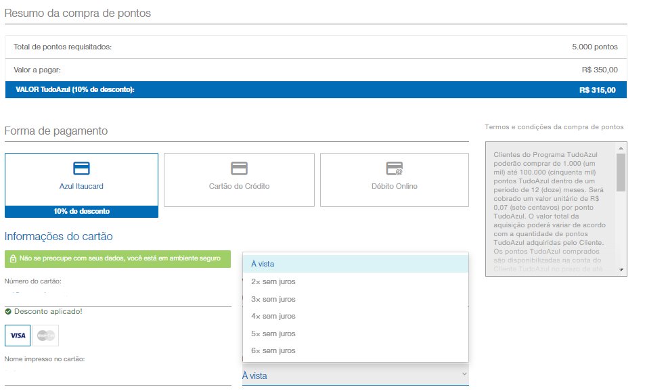
Task: Select the Azul Itaucard payment card icon
Action: coord(81,168)
